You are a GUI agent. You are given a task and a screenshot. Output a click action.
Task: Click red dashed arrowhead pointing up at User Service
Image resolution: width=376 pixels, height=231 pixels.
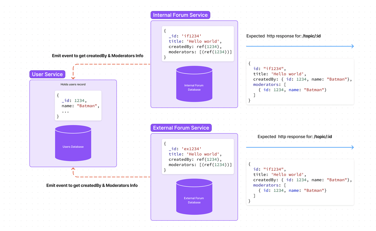coord(73,170)
